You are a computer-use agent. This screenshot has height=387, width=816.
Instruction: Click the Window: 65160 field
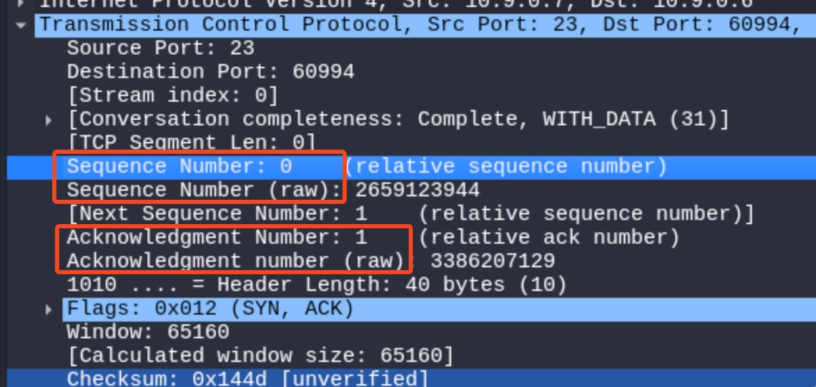tap(148, 332)
